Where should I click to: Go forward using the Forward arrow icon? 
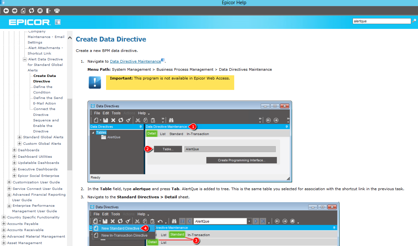[15, 11]
